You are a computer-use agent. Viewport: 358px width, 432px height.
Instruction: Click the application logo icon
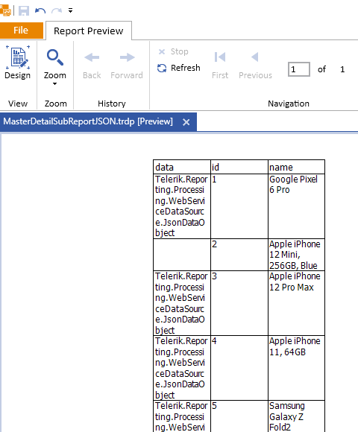pyautogui.click(x=5, y=10)
